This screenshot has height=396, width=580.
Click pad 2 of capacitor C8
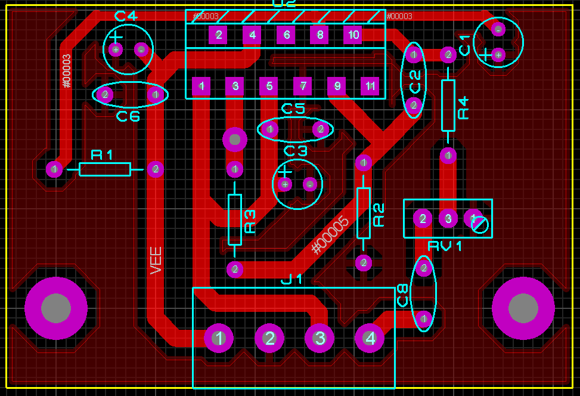click(x=424, y=268)
